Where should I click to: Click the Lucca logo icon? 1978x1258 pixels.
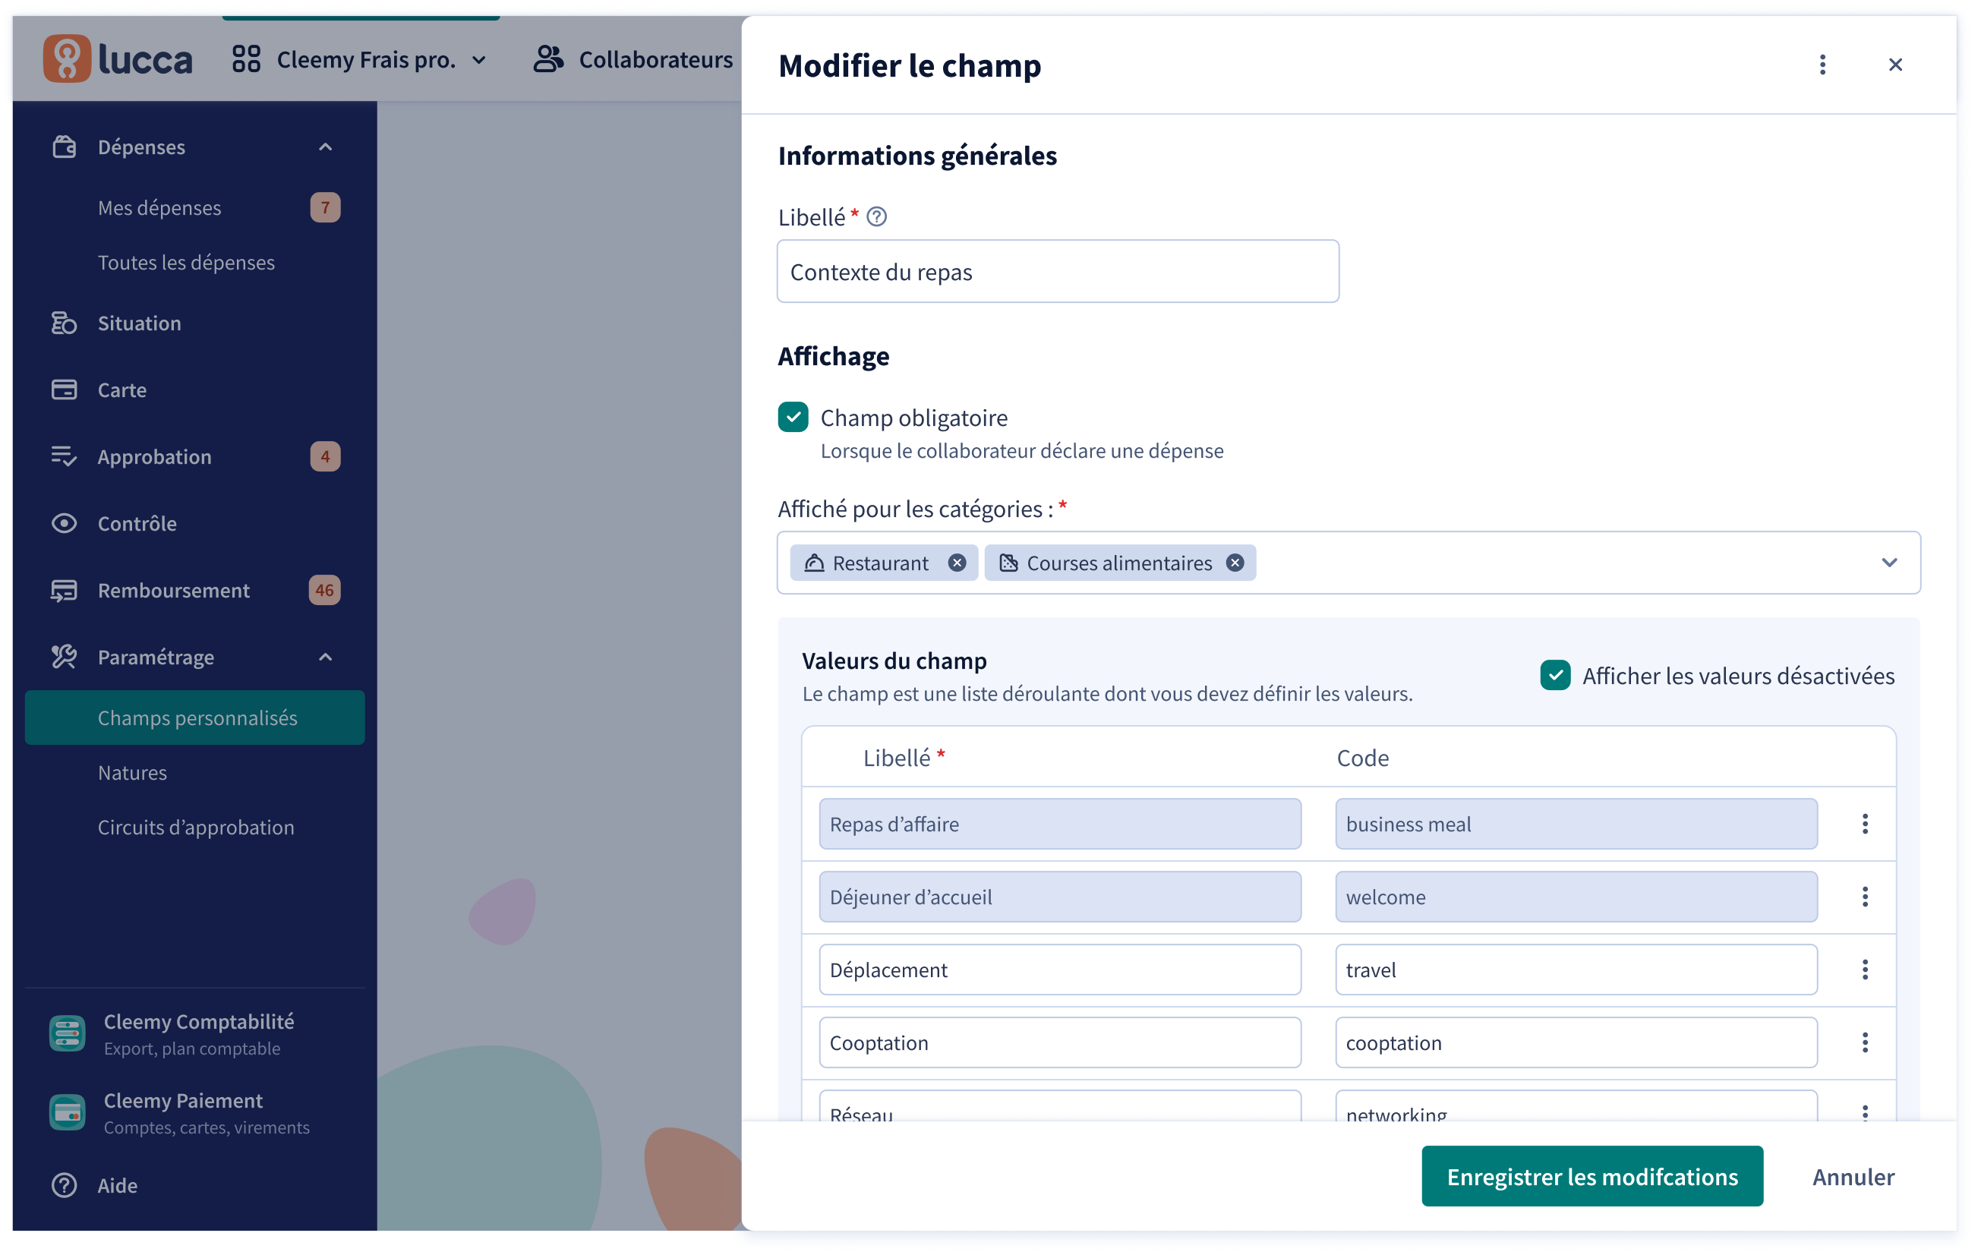coord(67,59)
